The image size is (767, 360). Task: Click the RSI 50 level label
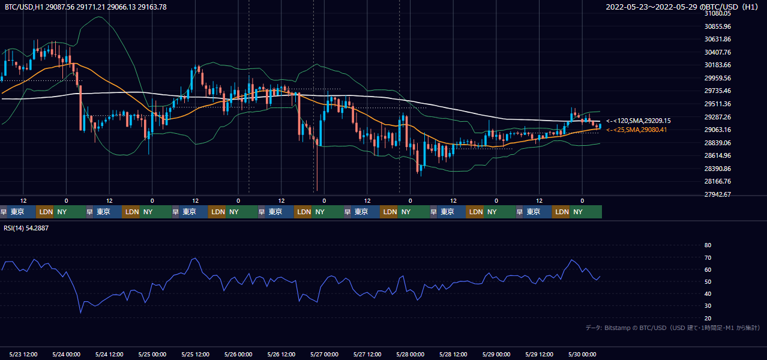pyautogui.click(x=708, y=281)
